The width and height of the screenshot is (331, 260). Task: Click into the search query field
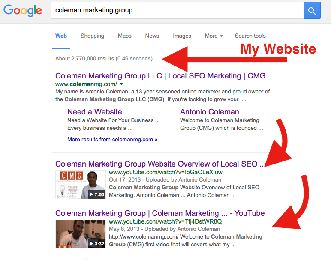pos(178,10)
